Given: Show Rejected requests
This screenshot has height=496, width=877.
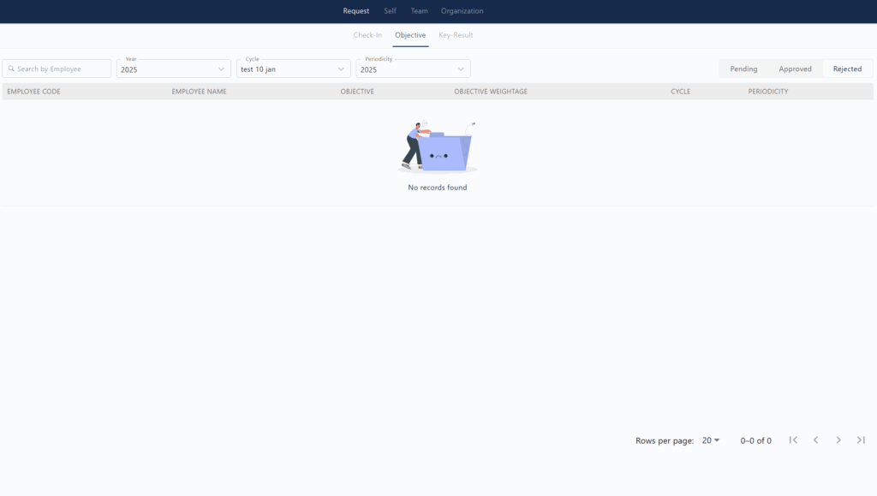Looking at the screenshot, I should pyautogui.click(x=847, y=69).
